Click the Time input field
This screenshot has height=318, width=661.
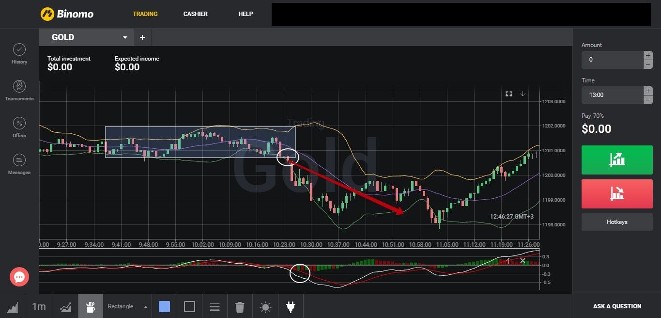pos(612,95)
